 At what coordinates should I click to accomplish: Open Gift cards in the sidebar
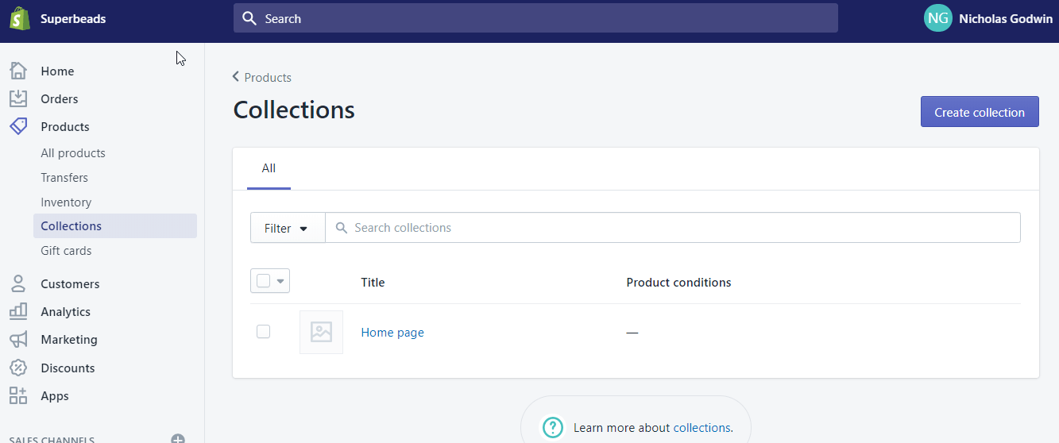point(66,251)
